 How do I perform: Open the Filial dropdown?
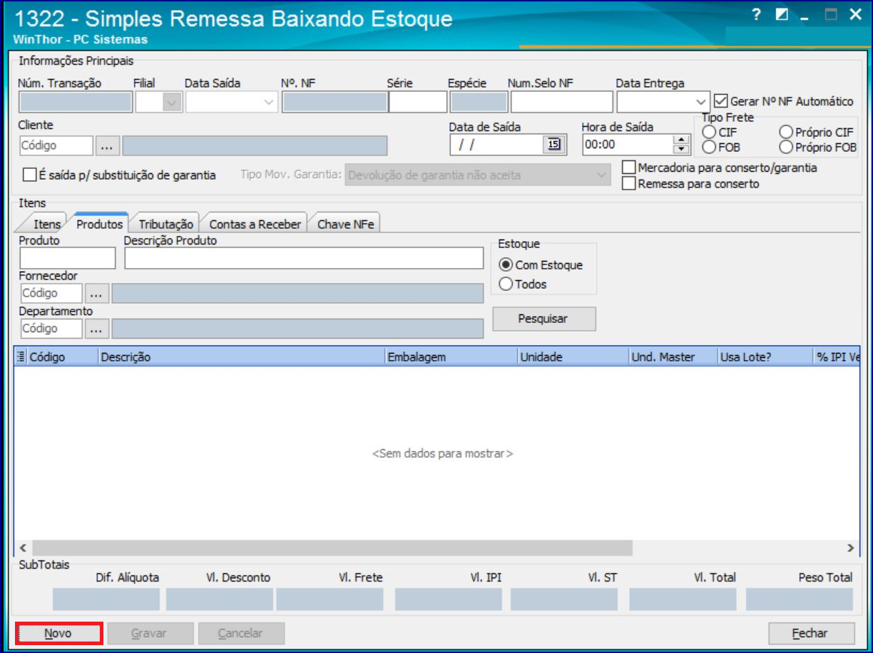click(x=171, y=103)
